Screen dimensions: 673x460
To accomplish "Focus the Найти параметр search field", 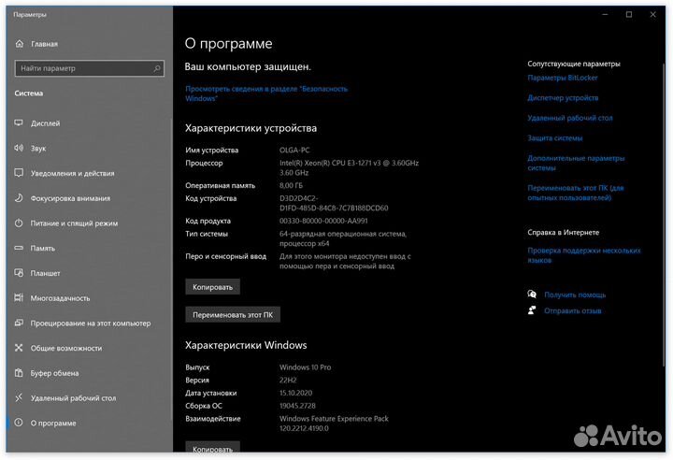I will coord(90,68).
